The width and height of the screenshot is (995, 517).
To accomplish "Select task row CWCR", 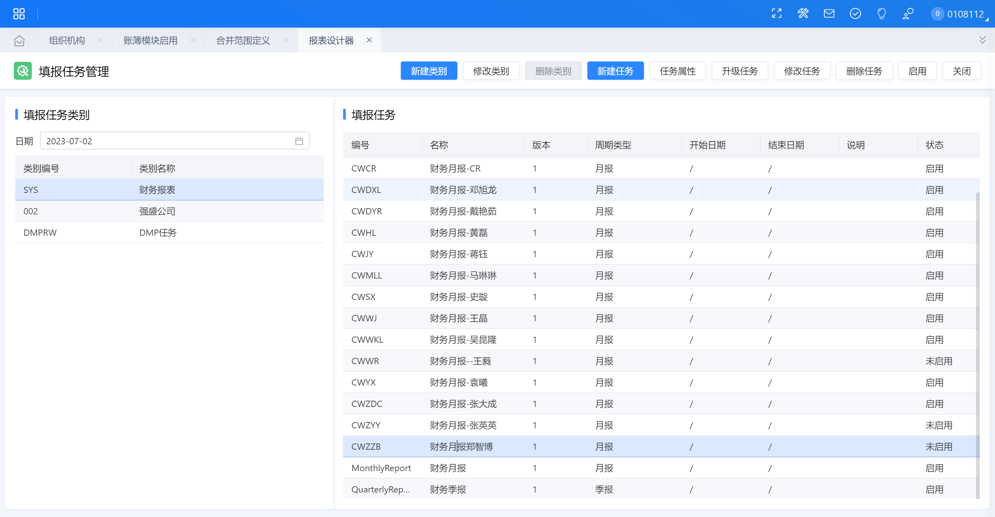I will tap(661, 168).
